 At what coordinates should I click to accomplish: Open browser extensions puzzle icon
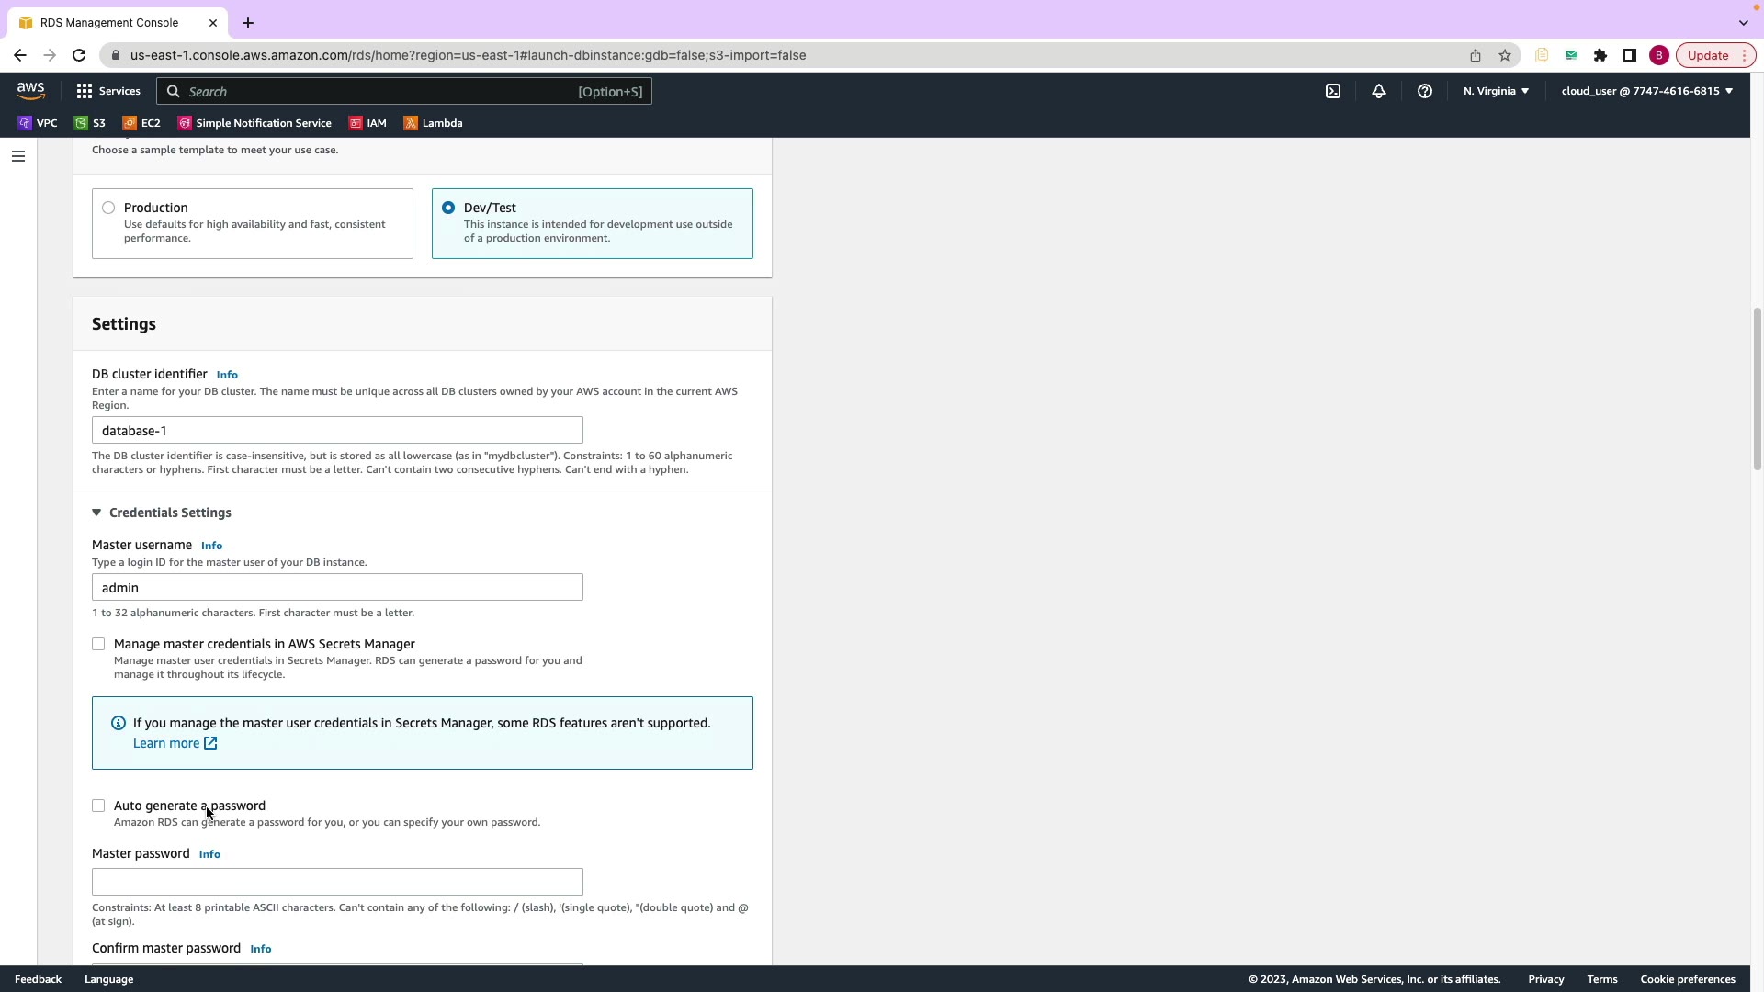pyautogui.click(x=1600, y=55)
